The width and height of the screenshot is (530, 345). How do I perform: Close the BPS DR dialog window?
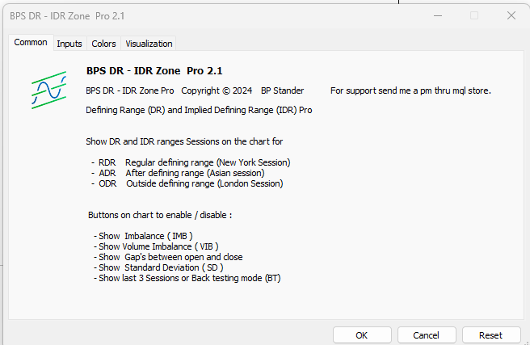click(511, 15)
